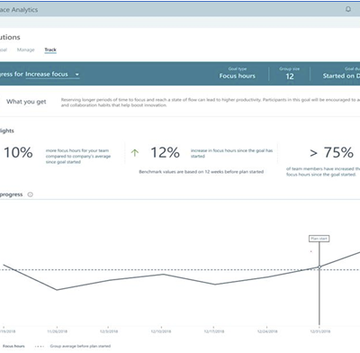Click the Focus hours legend entry

click(13, 346)
